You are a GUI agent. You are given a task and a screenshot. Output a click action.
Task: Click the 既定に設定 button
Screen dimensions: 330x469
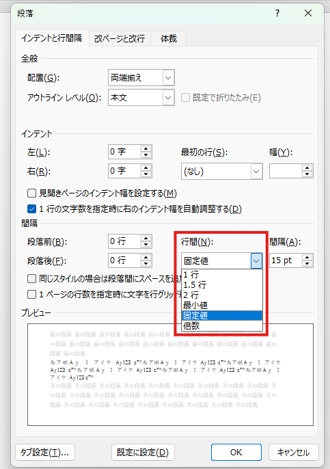143,453
